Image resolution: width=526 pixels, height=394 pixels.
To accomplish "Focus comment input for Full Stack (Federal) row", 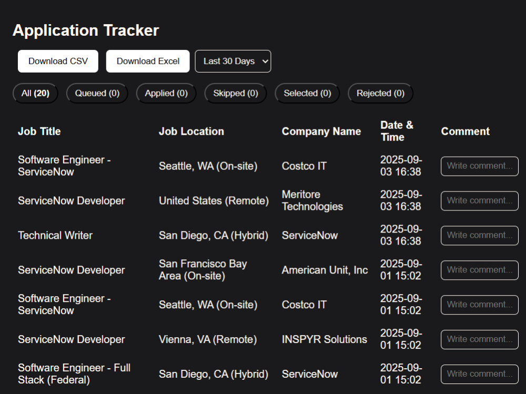I will [480, 374].
